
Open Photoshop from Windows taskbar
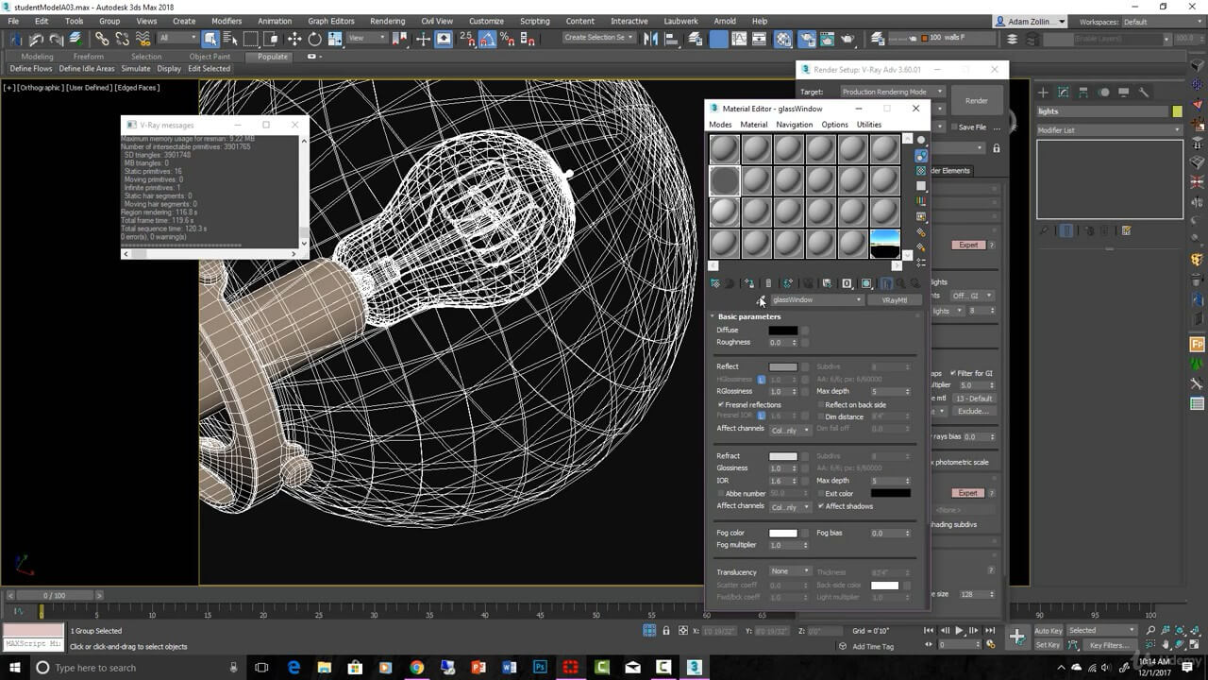541,668
